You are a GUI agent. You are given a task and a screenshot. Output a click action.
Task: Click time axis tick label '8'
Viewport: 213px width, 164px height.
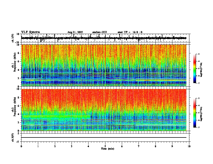pyautogui.click(x=155, y=146)
